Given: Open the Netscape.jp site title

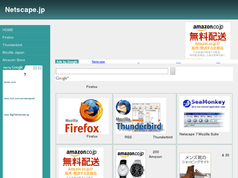Looking at the screenshot, I should (25, 10).
